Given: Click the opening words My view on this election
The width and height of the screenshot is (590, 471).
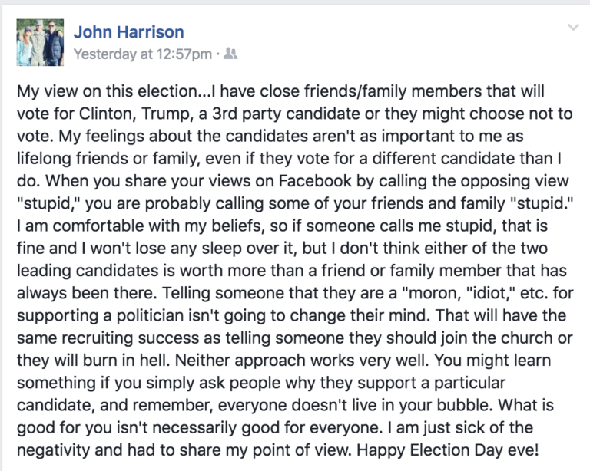Looking at the screenshot, I should [x=107, y=91].
